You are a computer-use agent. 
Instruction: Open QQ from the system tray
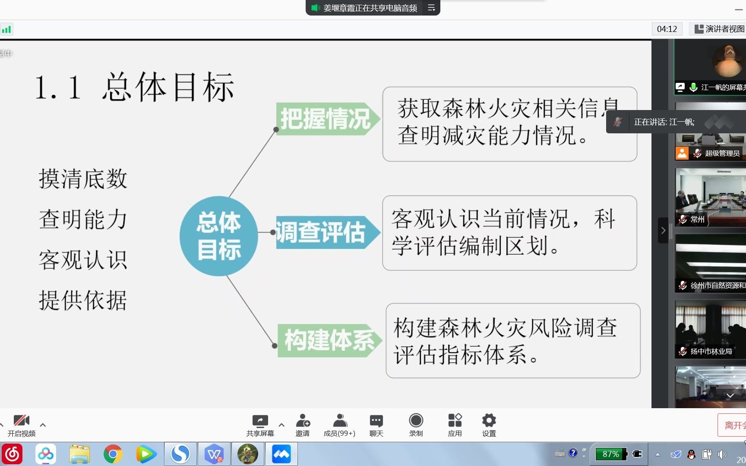691,454
